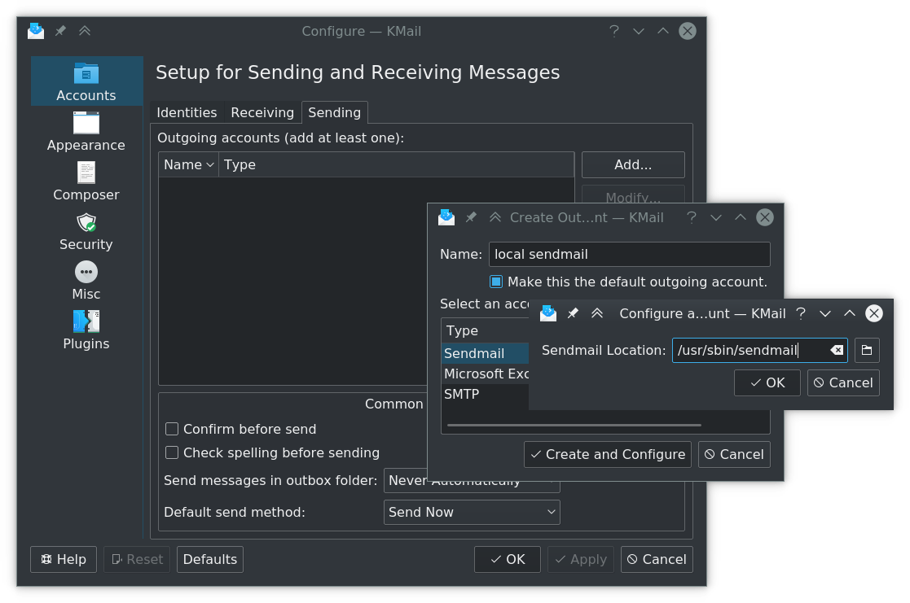This screenshot has height=603, width=910.
Task: Open the Security settings section
Action: tap(86, 231)
